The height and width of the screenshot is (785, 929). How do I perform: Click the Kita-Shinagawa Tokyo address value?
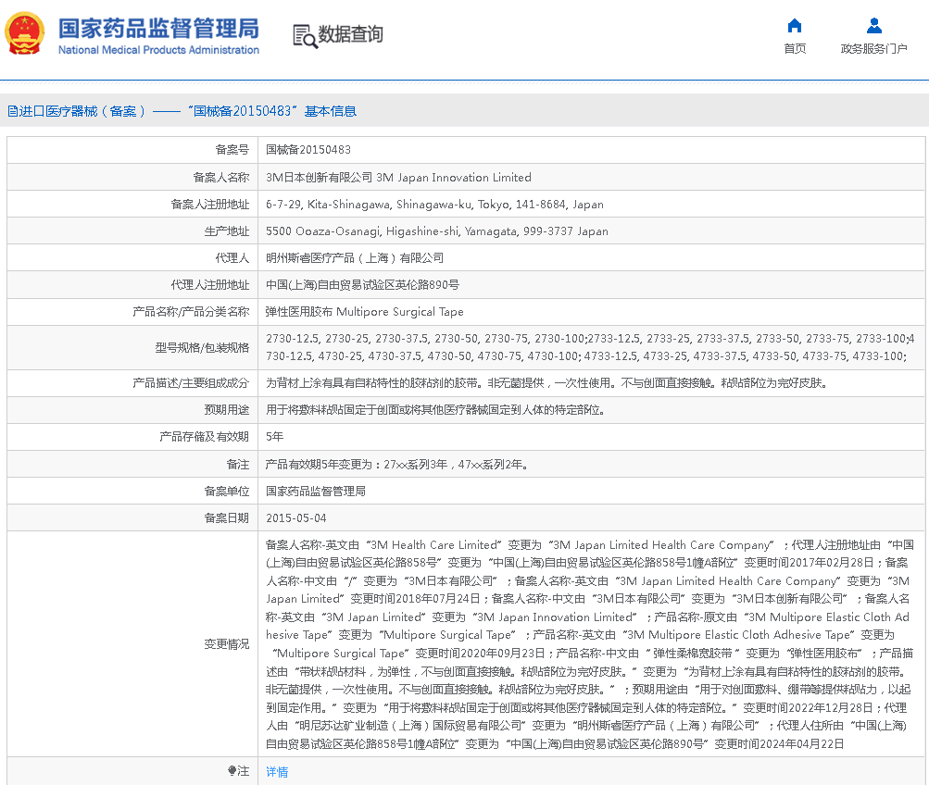(434, 205)
